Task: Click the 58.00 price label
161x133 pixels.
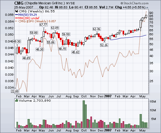Action: click(x=34, y=33)
